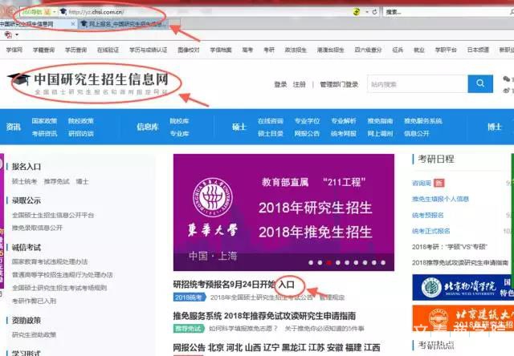Open 专业库 under 信息库
Screen dimensions: 514x356
[179, 133]
